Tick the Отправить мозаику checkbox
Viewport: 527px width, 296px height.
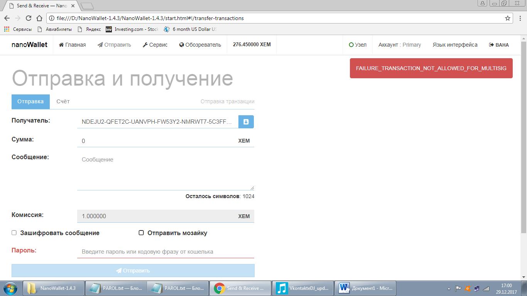[141, 233]
